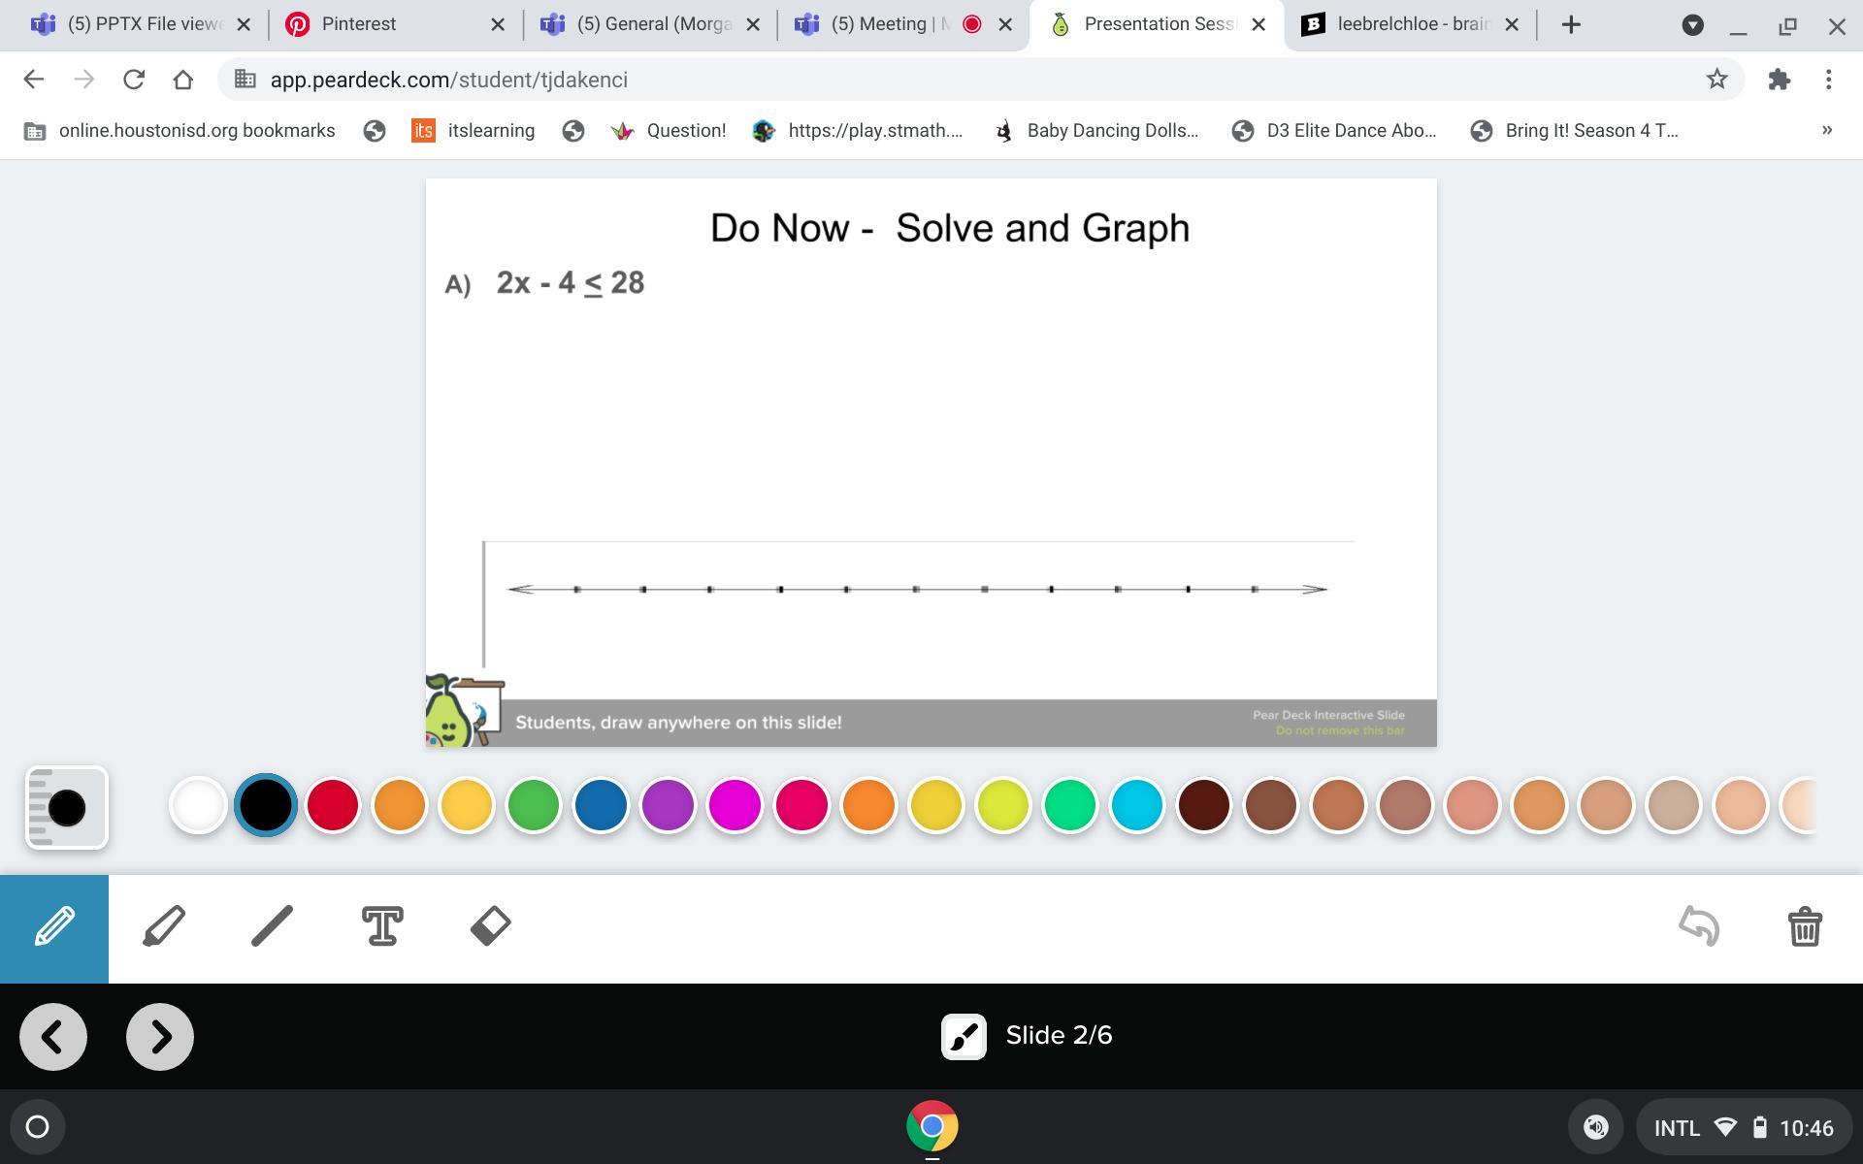
Task: Go to the next slide
Action: (160, 1037)
